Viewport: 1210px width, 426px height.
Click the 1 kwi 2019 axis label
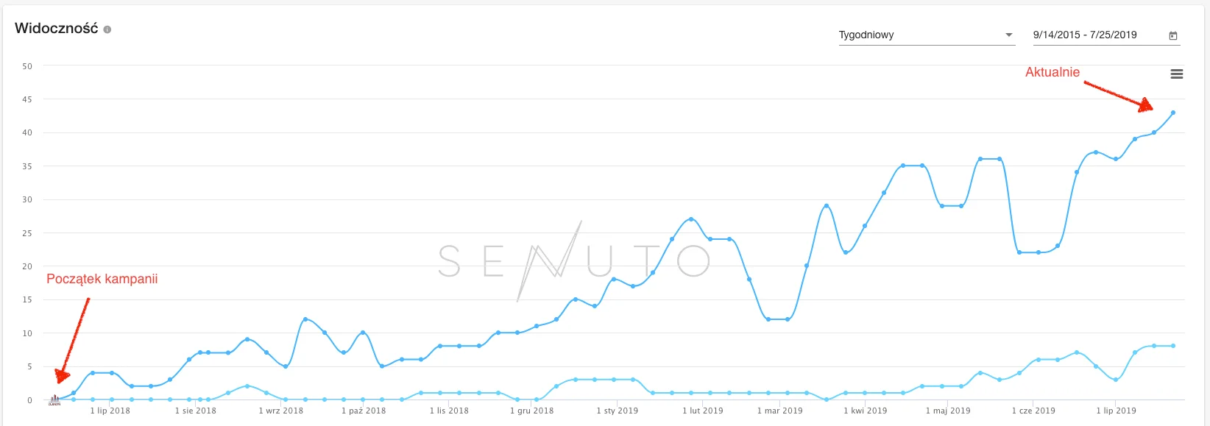[x=865, y=411]
